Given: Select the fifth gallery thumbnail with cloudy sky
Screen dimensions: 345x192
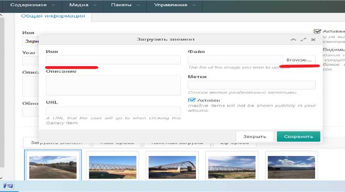Looking at the screenshot, I should [x=291, y=167].
